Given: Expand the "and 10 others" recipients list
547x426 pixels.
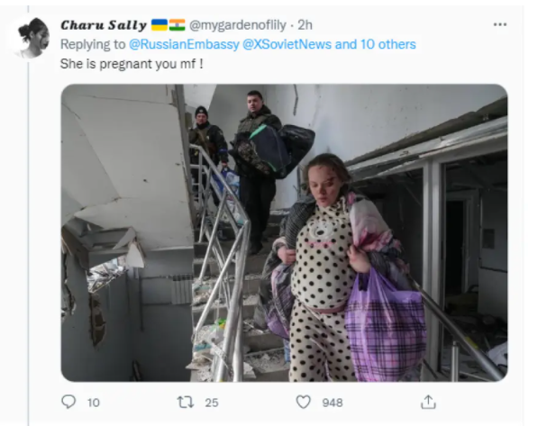Looking at the screenshot, I should pos(376,45).
